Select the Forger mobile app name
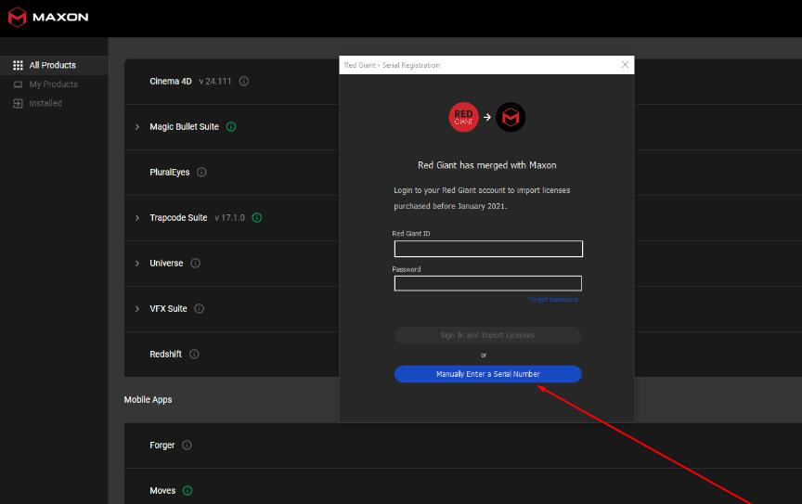 point(162,446)
